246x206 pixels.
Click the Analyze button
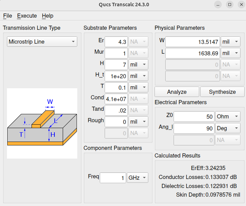click(177, 92)
